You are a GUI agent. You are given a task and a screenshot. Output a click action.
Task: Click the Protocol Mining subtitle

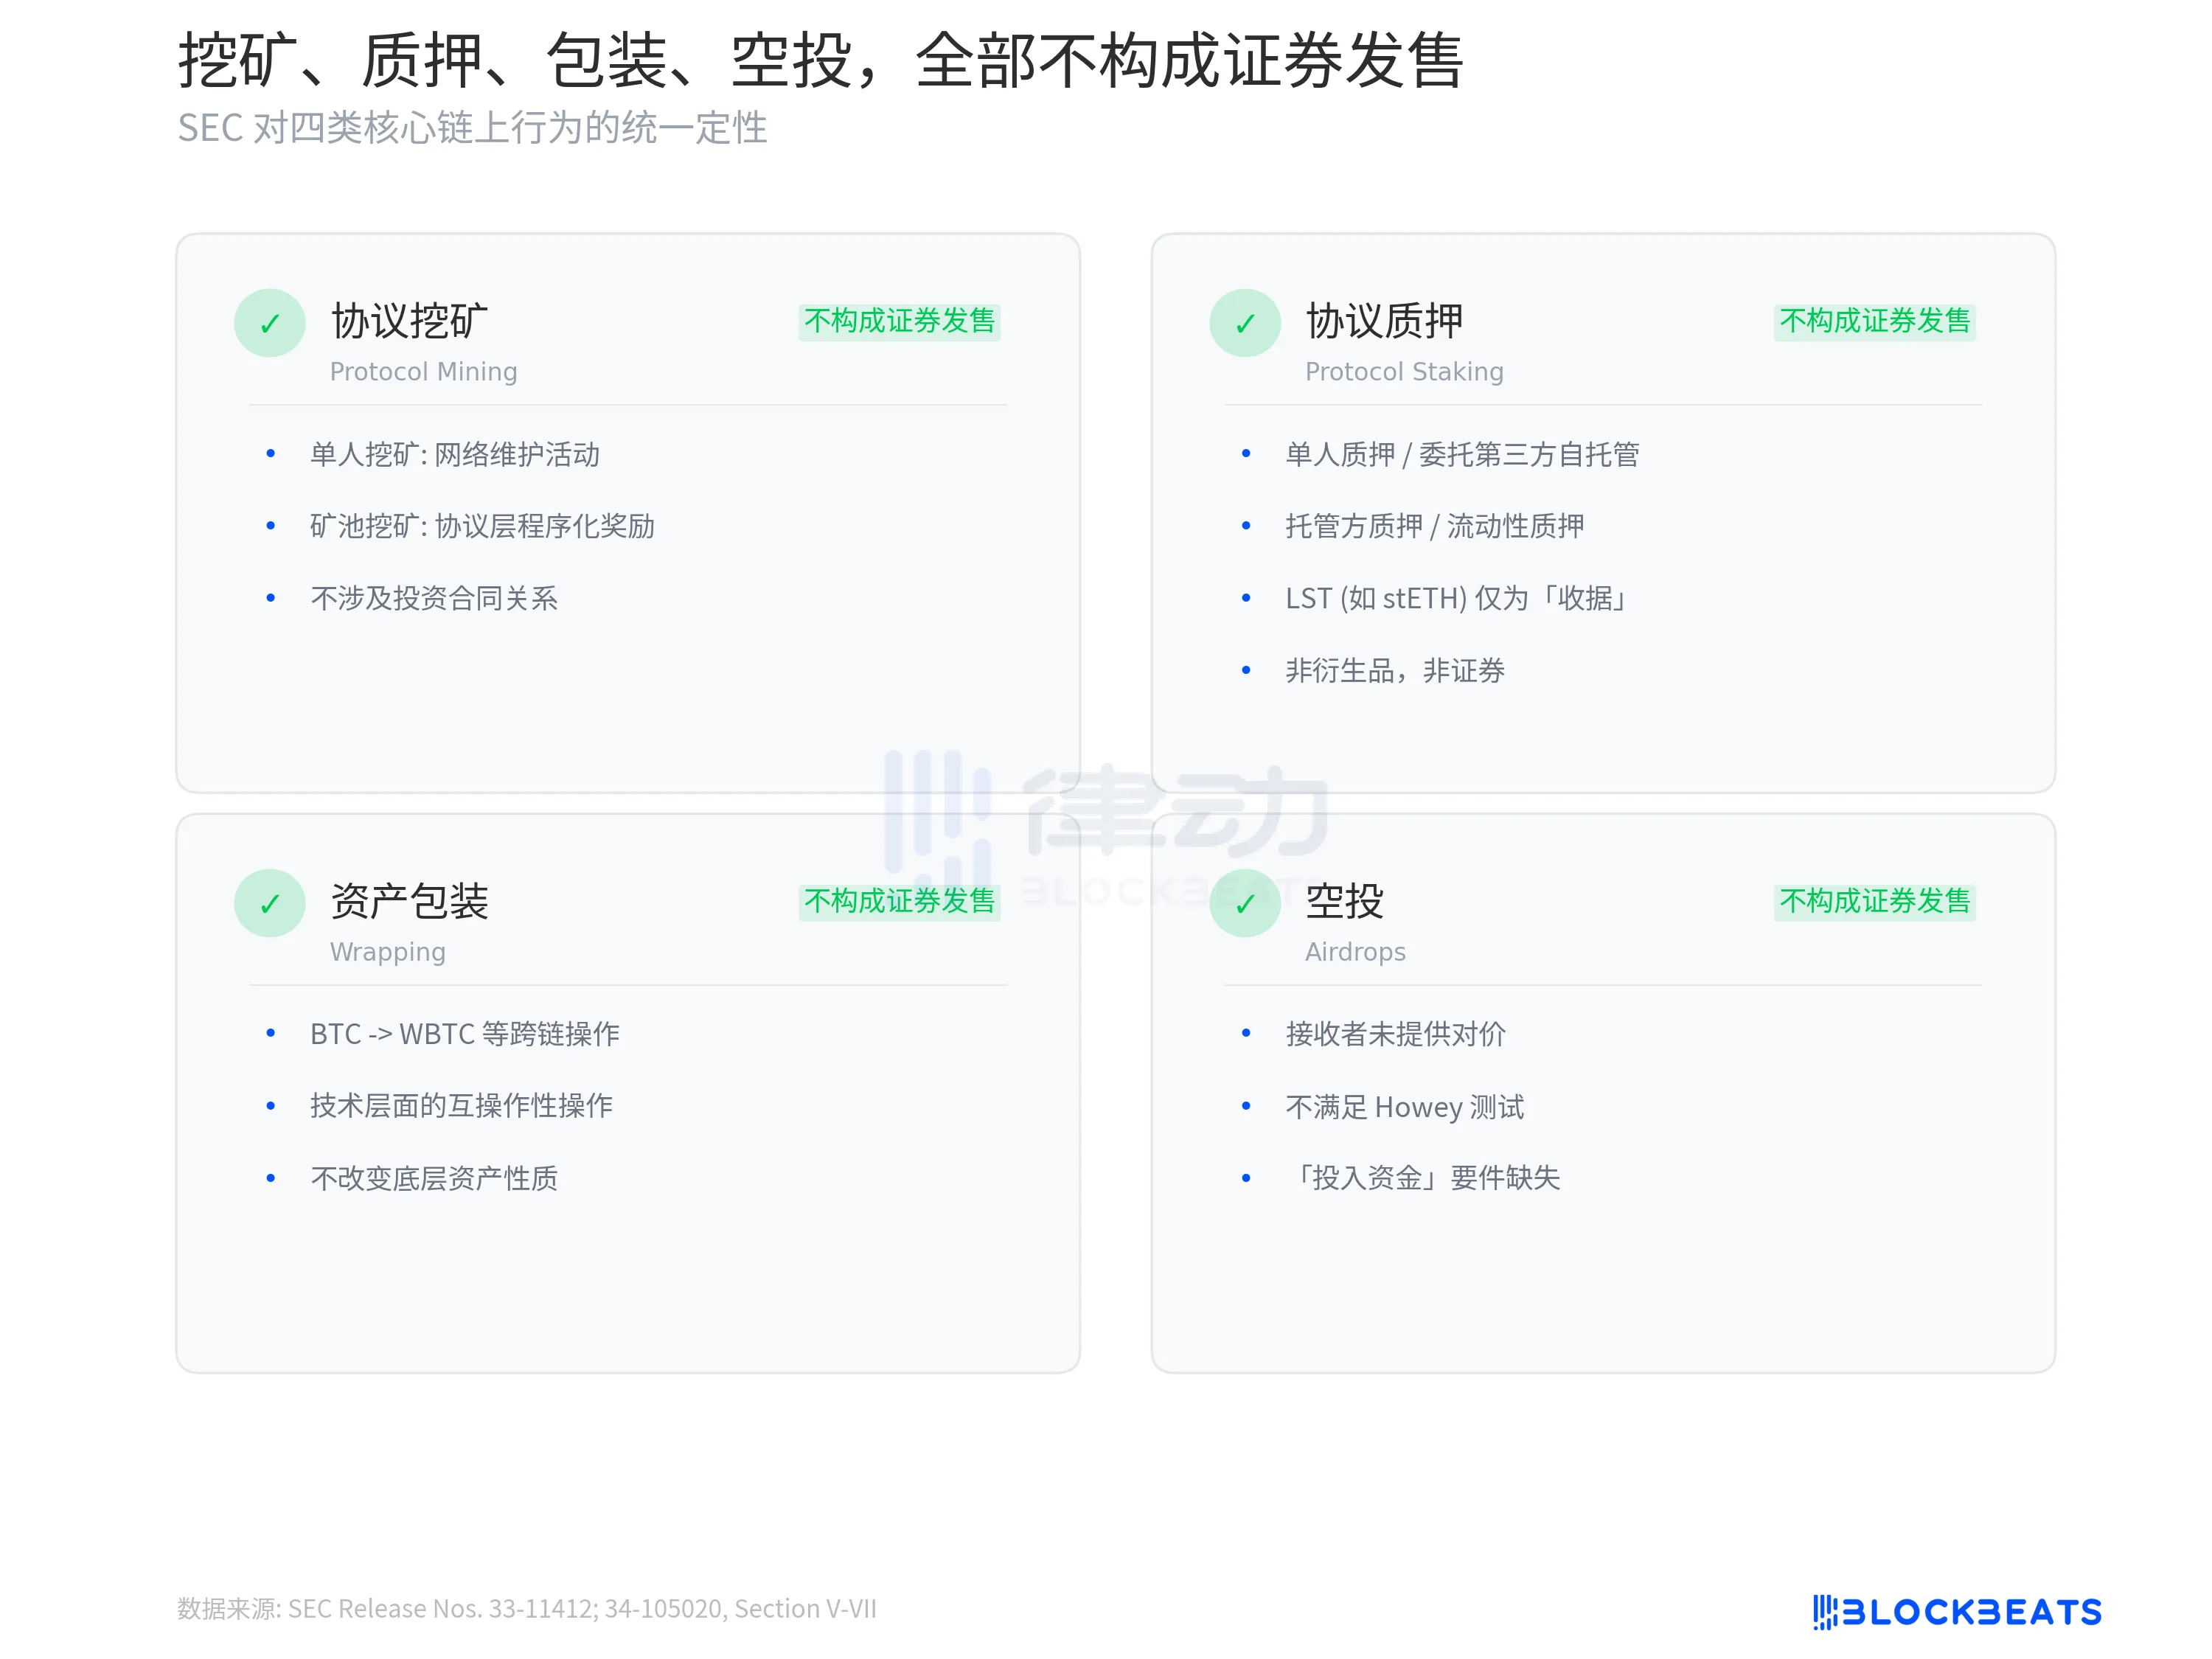(423, 372)
